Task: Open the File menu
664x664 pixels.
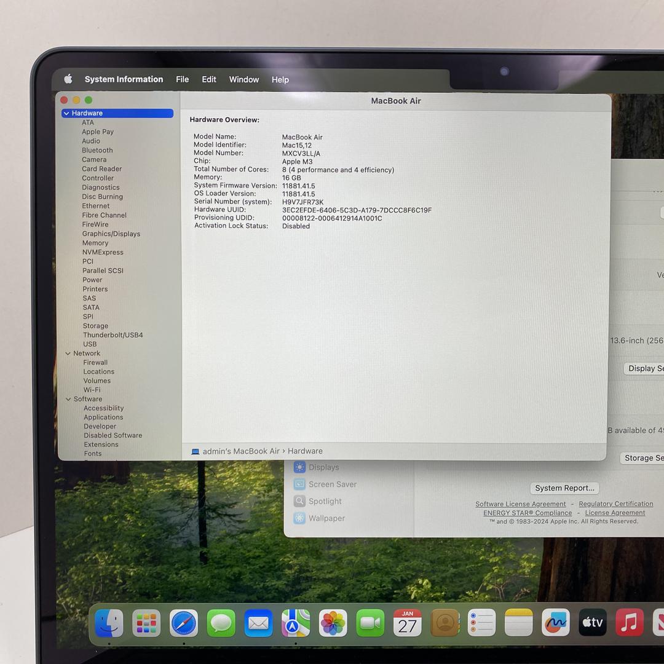Action: click(x=183, y=79)
